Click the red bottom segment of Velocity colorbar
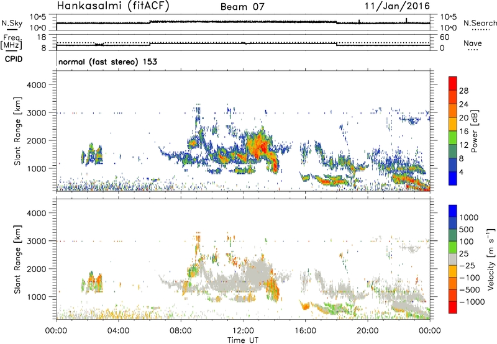 click(453, 307)
